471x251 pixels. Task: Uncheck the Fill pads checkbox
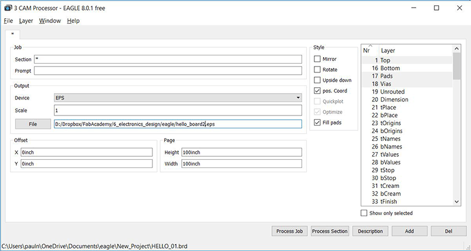(317, 123)
